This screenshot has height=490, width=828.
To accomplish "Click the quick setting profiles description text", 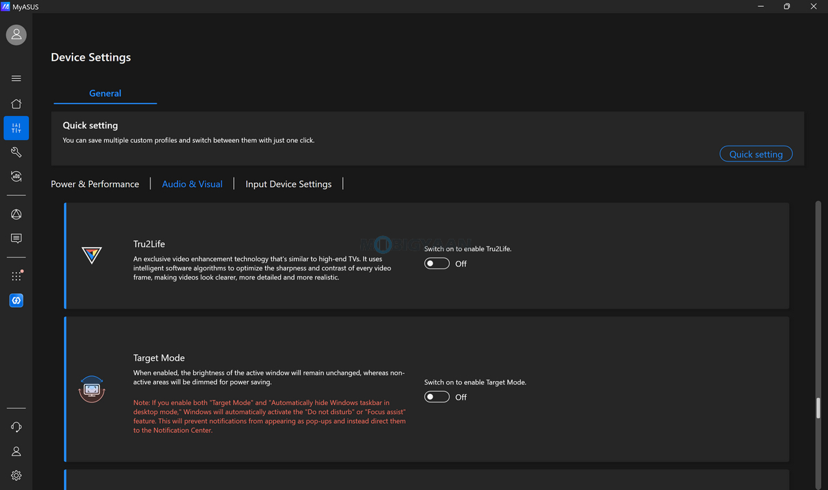I will [188, 140].
